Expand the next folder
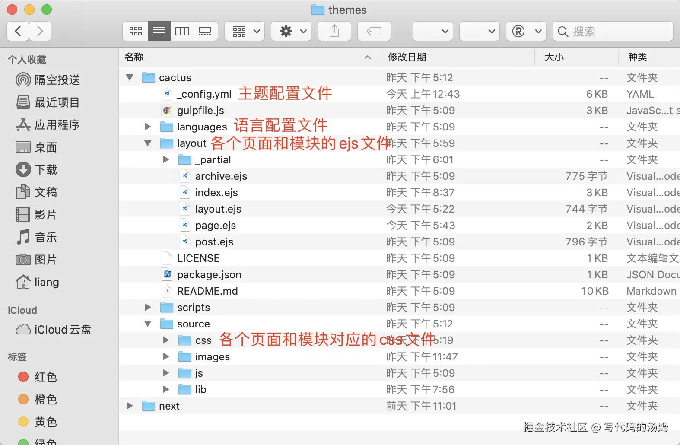This screenshot has width=680, height=445. point(130,406)
